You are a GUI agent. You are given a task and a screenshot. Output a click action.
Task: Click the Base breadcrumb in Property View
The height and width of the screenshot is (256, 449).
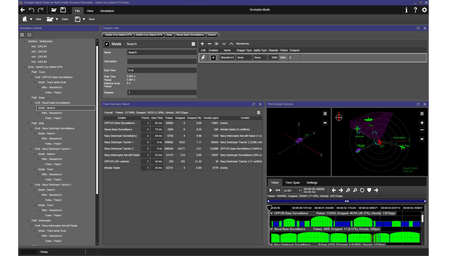tap(169, 35)
